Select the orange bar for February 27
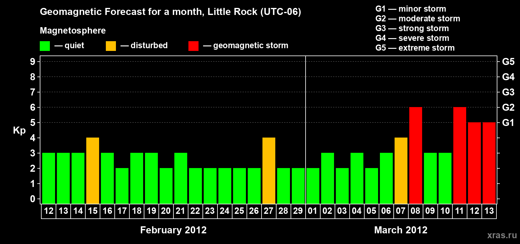This screenshot has width=520, height=244. (x=269, y=170)
